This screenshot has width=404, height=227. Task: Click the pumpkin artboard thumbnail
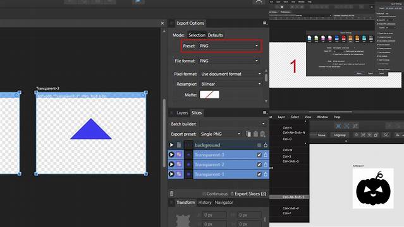373,188
